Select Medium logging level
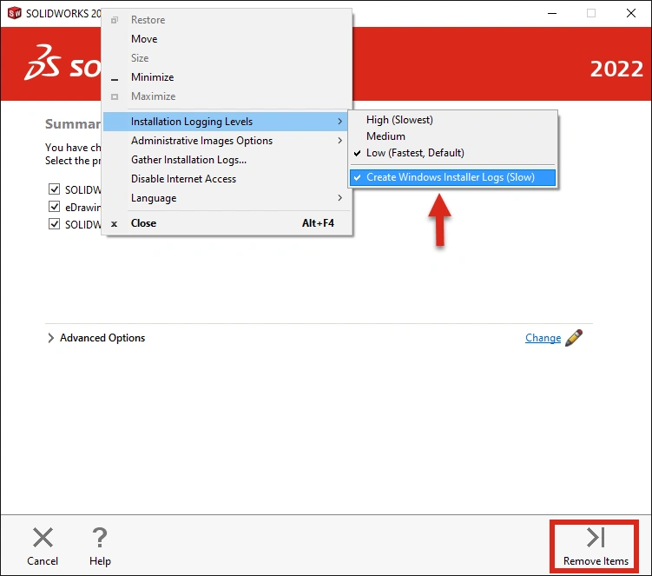The image size is (652, 576). (x=452, y=136)
